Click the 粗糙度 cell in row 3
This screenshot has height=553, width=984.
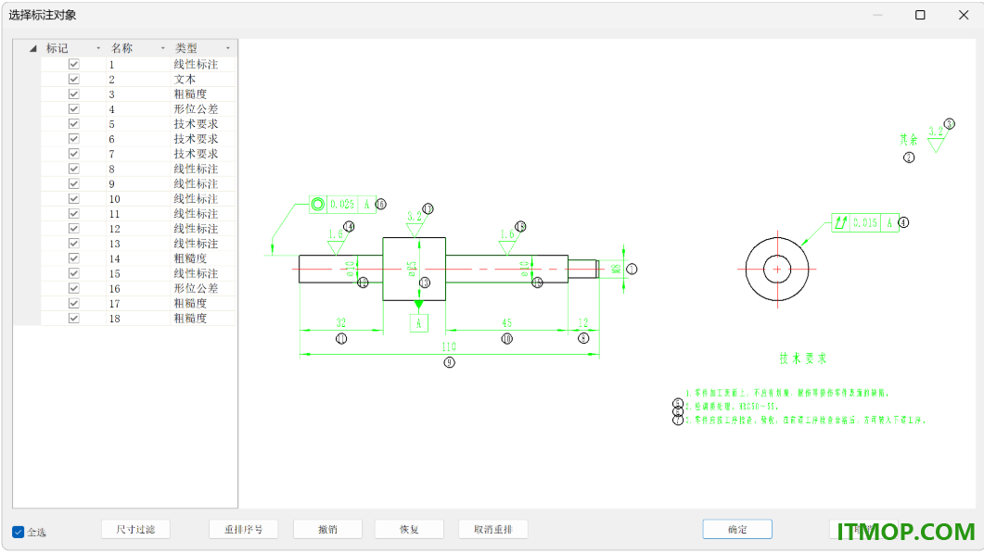click(203, 94)
